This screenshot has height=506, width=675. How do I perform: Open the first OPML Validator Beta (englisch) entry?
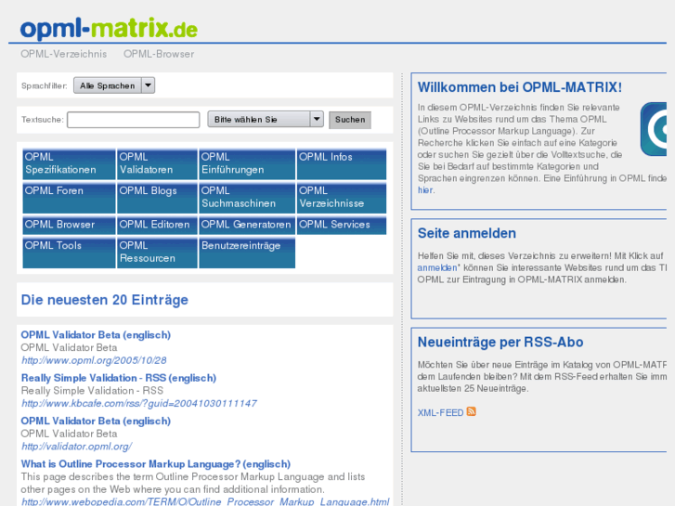click(96, 334)
